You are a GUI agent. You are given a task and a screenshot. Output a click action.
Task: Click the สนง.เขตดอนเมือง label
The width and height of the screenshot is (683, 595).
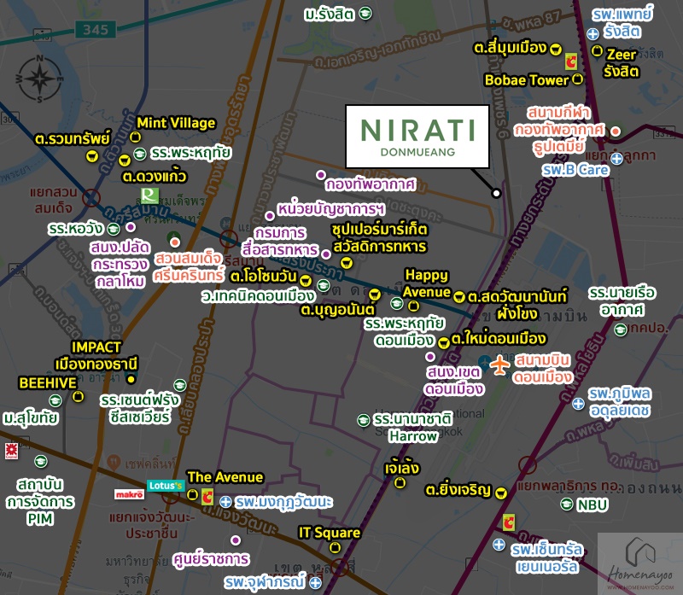(x=454, y=380)
